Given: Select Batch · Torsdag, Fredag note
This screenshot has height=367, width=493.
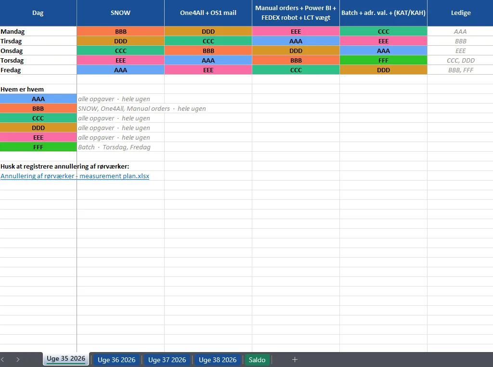Looking at the screenshot, I should click(114, 147).
